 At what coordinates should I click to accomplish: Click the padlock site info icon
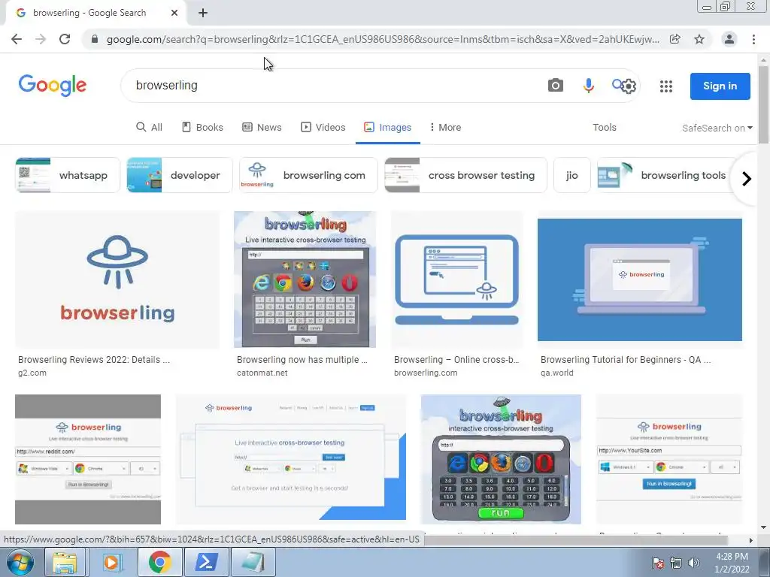pos(95,39)
